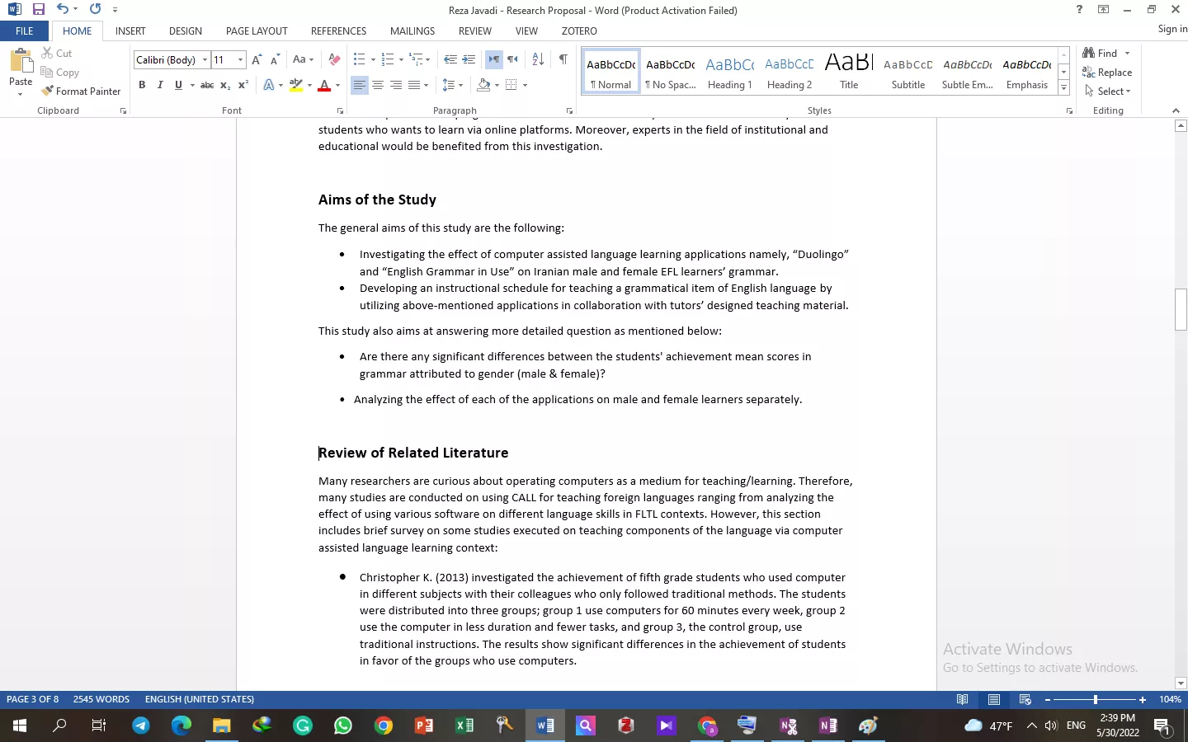Switch to Read Mode view in the status bar
The height and width of the screenshot is (742, 1188).
pyautogui.click(x=962, y=699)
